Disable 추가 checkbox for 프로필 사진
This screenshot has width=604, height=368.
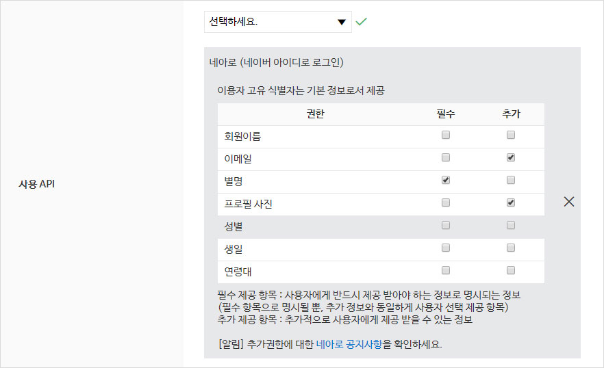click(x=510, y=203)
